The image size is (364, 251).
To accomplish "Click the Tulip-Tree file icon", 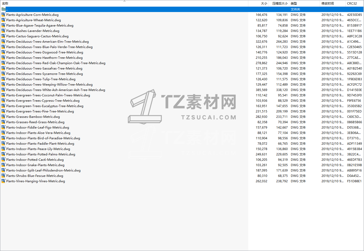I will (3, 79).
